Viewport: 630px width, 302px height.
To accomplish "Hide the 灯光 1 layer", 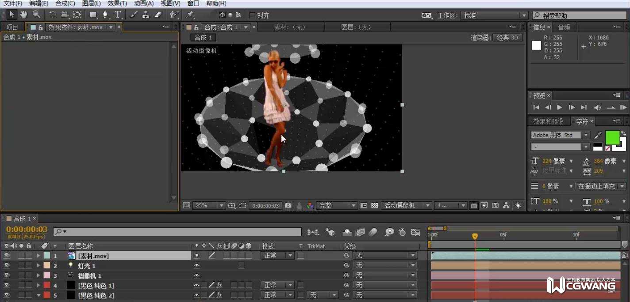I will coord(7,266).
